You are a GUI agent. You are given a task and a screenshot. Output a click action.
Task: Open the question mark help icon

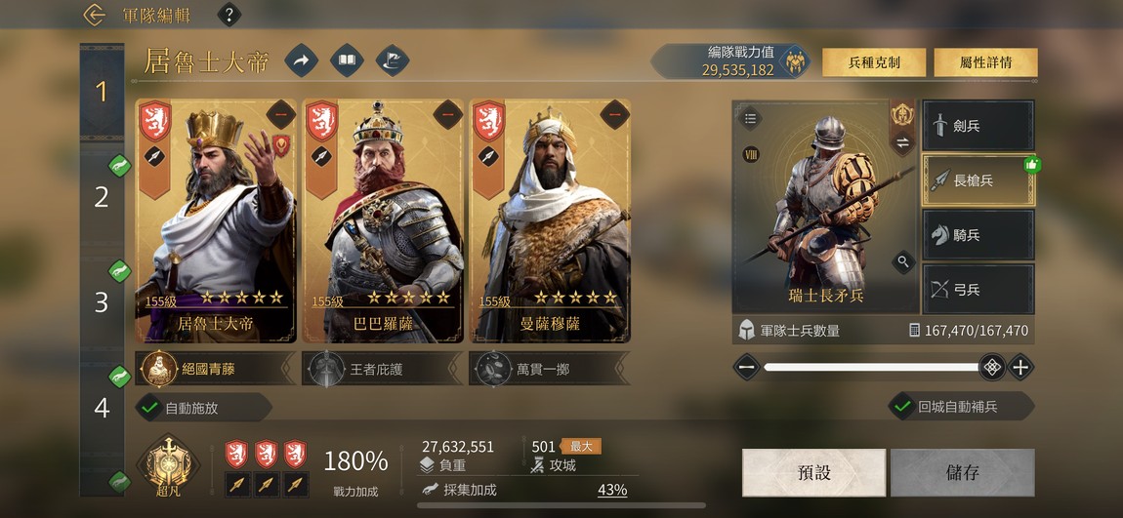(x=229, y=15)
